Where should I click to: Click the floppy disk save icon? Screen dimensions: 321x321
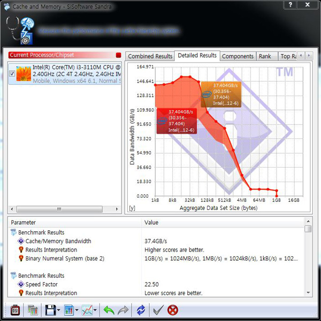click(50, 310)
